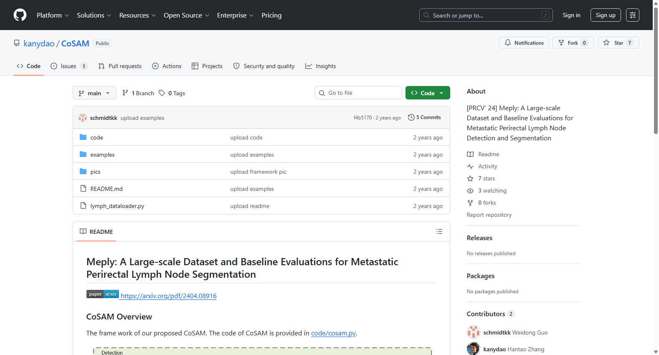Open lymph_dataloader.py file
The image size is (659, 355).
pos(117,206)
